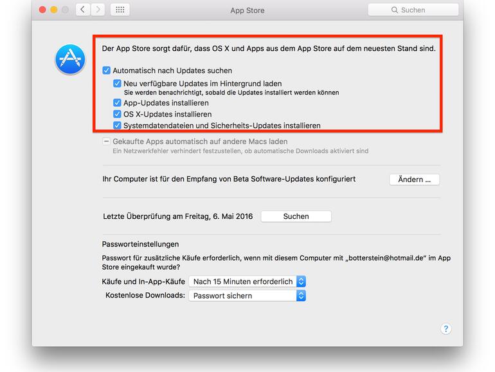Click the App Store window title
495x372 pixels.
[248, 10]
